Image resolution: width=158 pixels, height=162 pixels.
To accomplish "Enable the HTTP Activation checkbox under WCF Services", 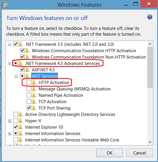I will pos(29,82).
